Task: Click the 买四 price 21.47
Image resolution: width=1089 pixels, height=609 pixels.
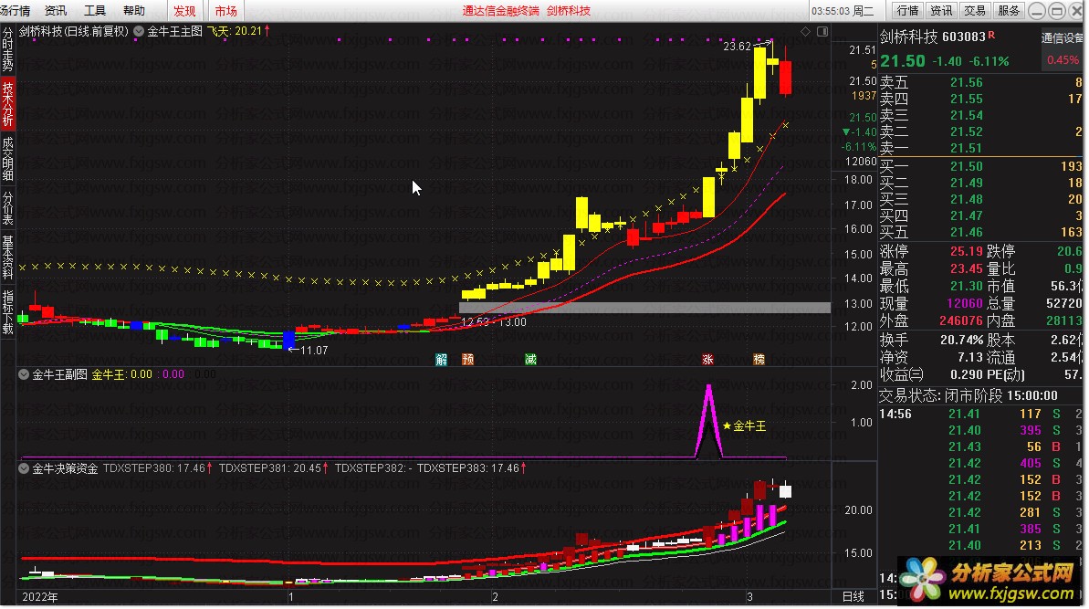Action: (966, 216)
